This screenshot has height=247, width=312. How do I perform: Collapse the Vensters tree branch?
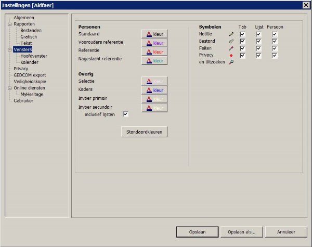9,50
